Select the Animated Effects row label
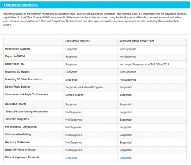 pyautogui.click(x=16, y=104)
